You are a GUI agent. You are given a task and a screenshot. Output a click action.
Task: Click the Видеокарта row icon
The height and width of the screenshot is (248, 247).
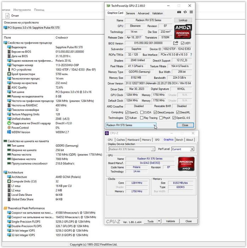(9, 47)
